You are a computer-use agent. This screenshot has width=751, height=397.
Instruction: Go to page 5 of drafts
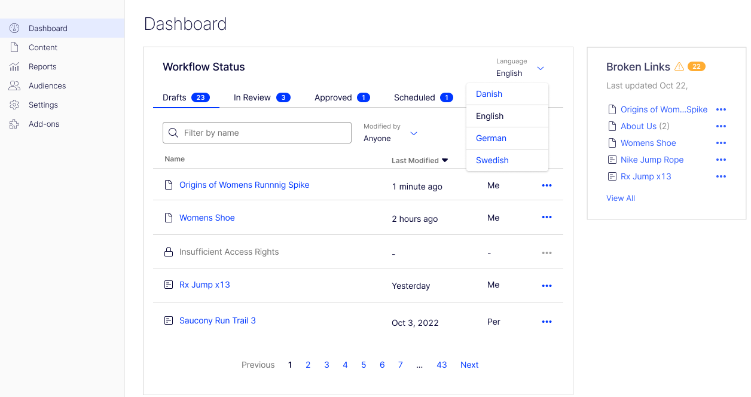364,365
